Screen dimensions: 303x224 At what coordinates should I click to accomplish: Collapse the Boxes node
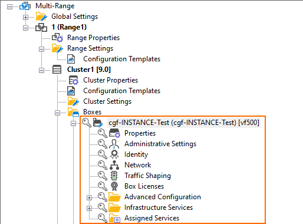(x=57, y=113)
